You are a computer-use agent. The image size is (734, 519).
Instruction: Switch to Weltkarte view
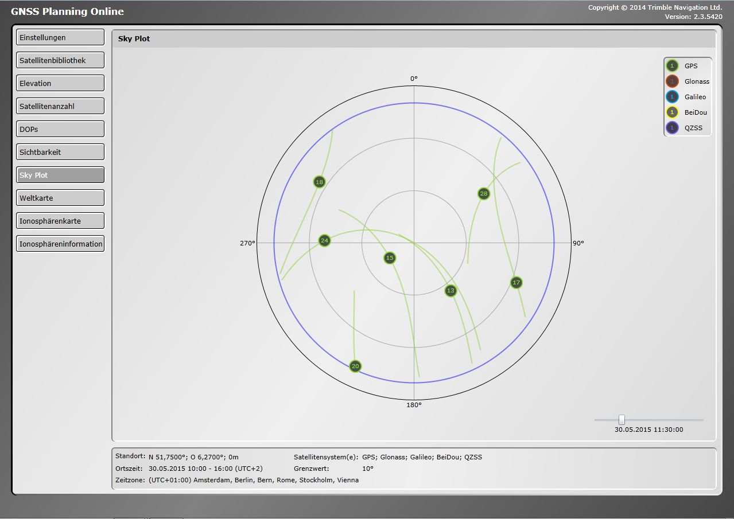coord(60,198)
